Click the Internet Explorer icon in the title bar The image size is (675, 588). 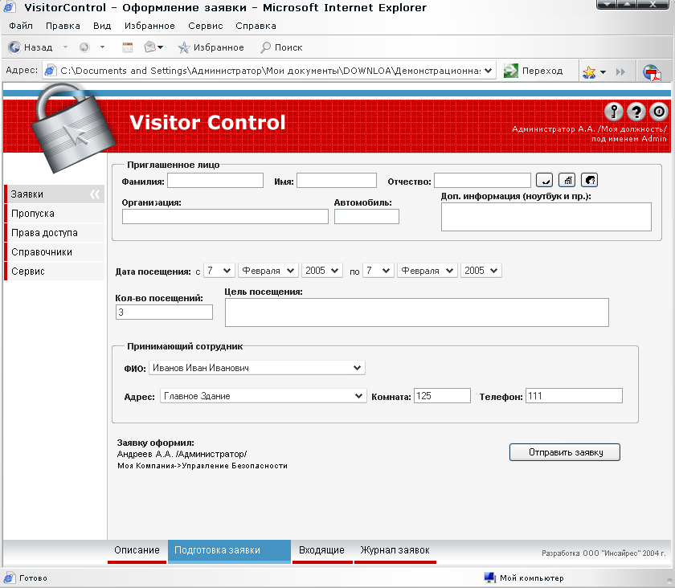pos(10,7)
